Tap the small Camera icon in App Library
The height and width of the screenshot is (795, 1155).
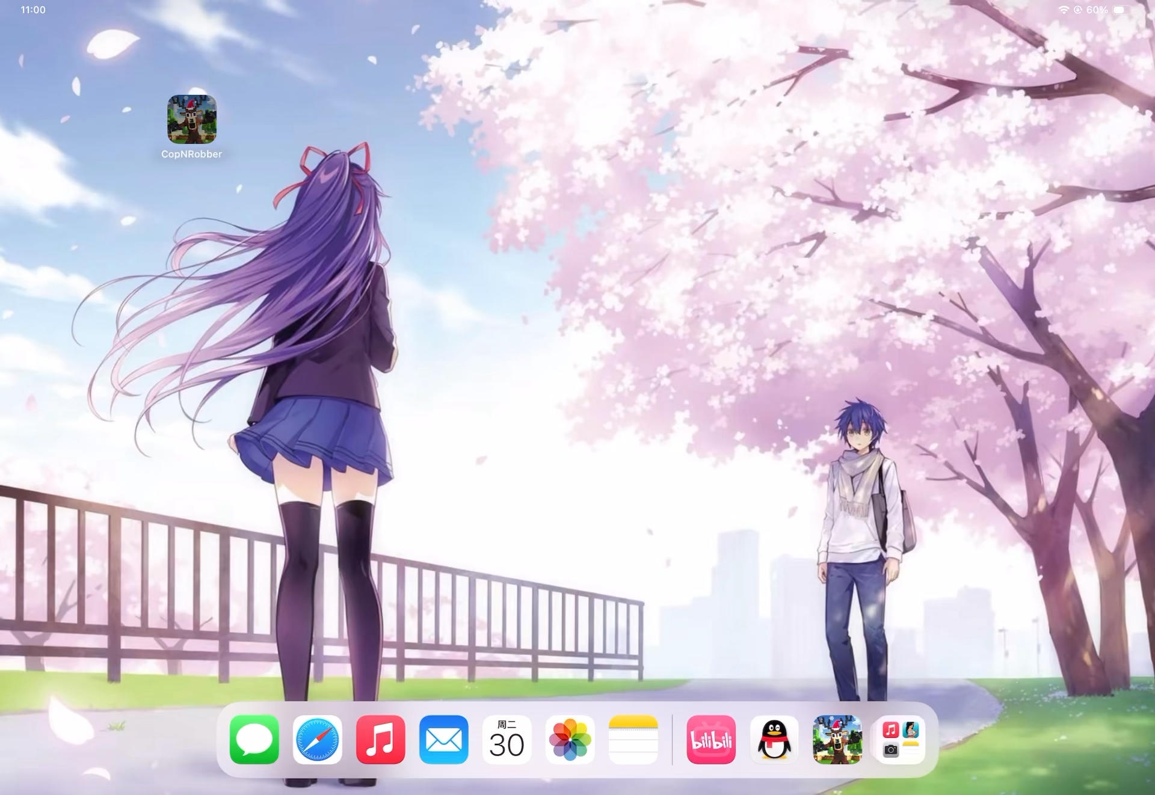click(891, 750)
